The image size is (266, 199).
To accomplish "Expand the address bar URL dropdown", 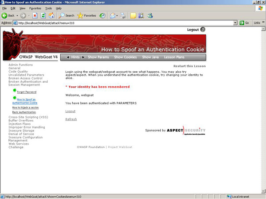I will (235, 23).
